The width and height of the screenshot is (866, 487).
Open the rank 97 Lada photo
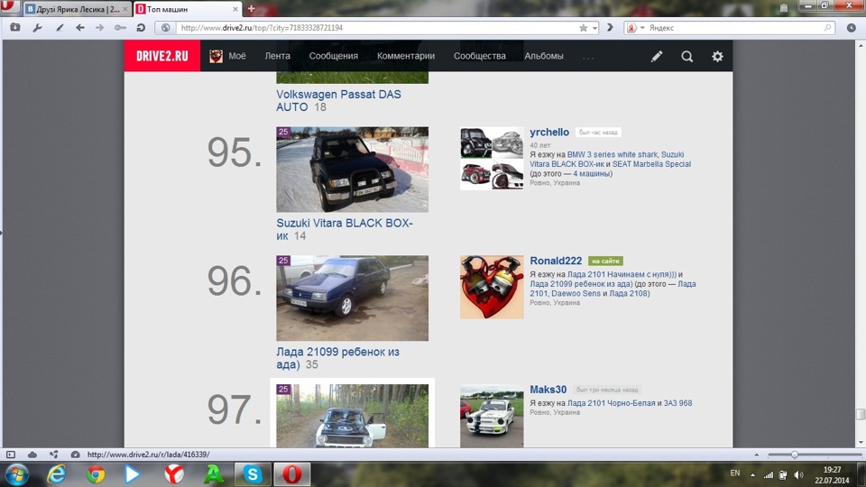tap(353, 416)
